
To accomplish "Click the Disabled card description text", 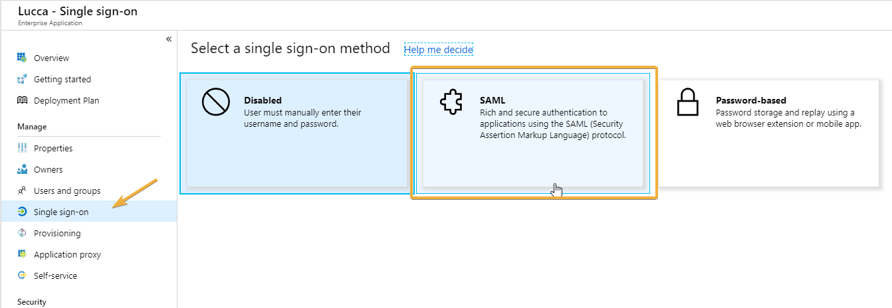I will [x=302, y=118].
